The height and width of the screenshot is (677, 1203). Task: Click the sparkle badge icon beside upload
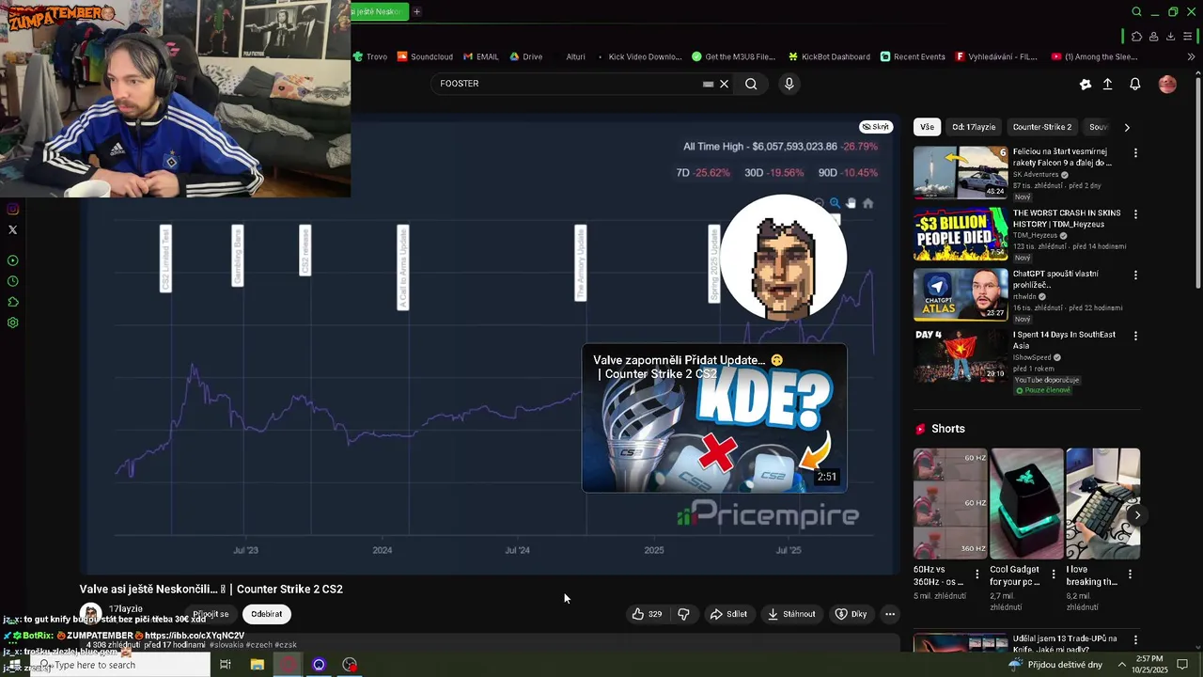point(1085,84)
